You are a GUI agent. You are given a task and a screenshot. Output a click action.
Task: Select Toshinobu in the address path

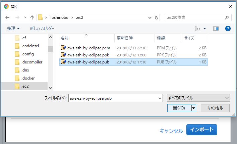(59, 17)
